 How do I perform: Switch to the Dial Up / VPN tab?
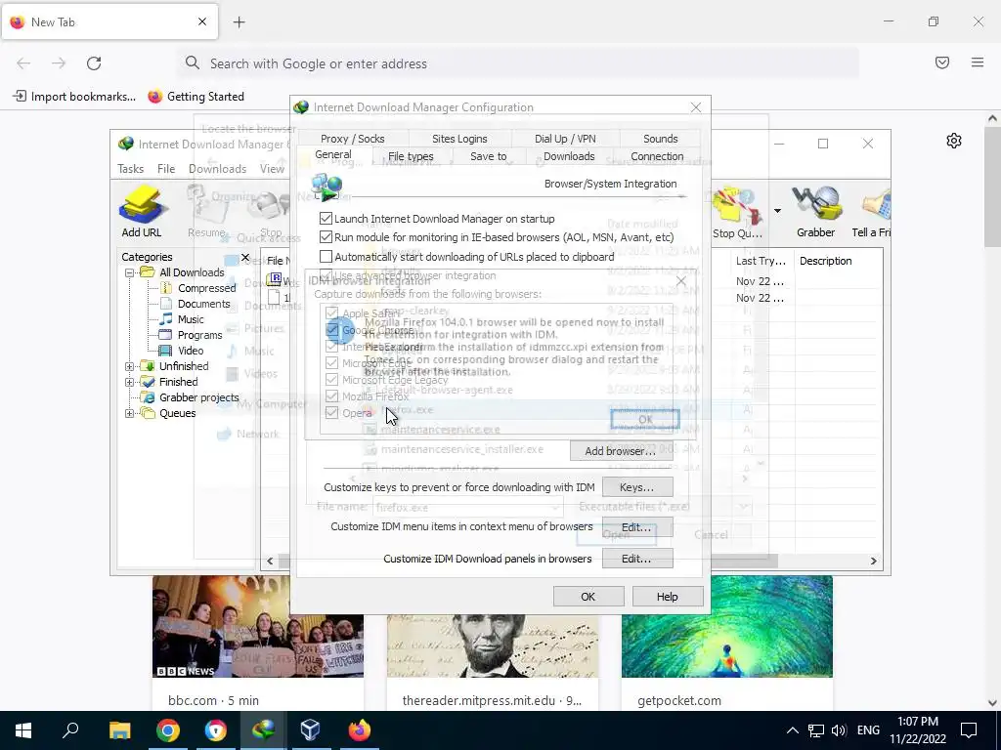pos(565,139)
